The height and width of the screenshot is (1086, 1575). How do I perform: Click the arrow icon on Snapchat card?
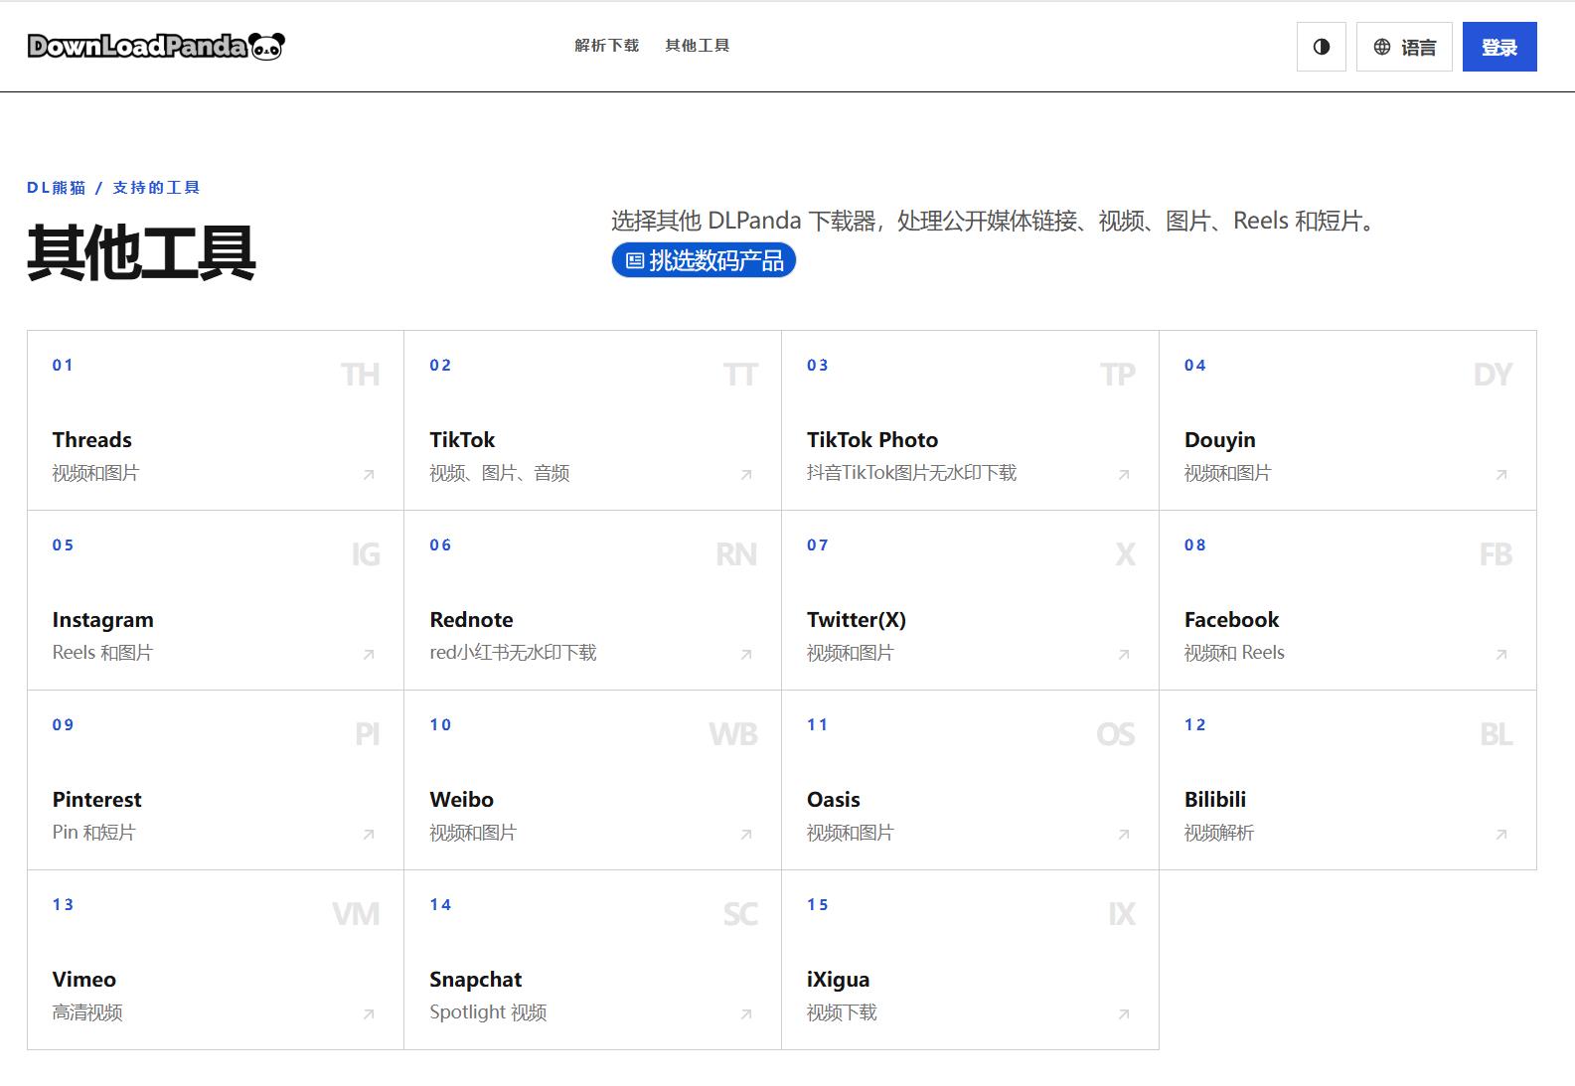pyautogui.click(x=746, y=1014)
